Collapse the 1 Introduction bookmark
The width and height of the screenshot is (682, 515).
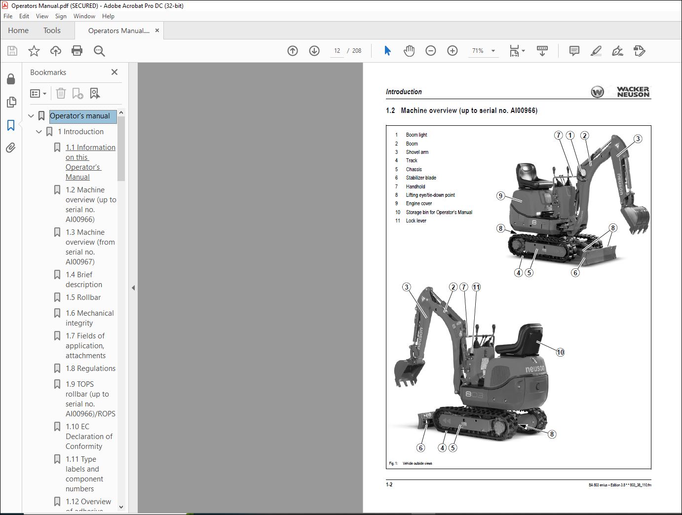[39, 132]
